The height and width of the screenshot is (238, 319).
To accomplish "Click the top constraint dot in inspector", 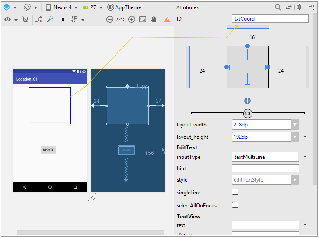I will pyautogui.click(x=248, y=46).
